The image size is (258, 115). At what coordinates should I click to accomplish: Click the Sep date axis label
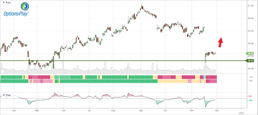[x=141, y=111]
